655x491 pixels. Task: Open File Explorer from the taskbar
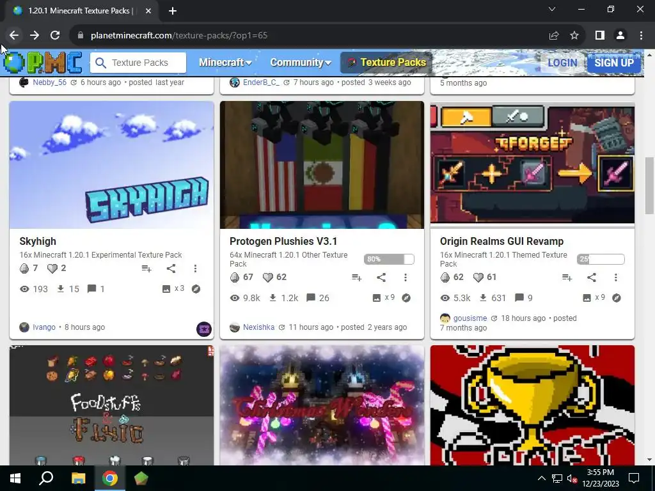pyautogui.click(x=78, y=478)
